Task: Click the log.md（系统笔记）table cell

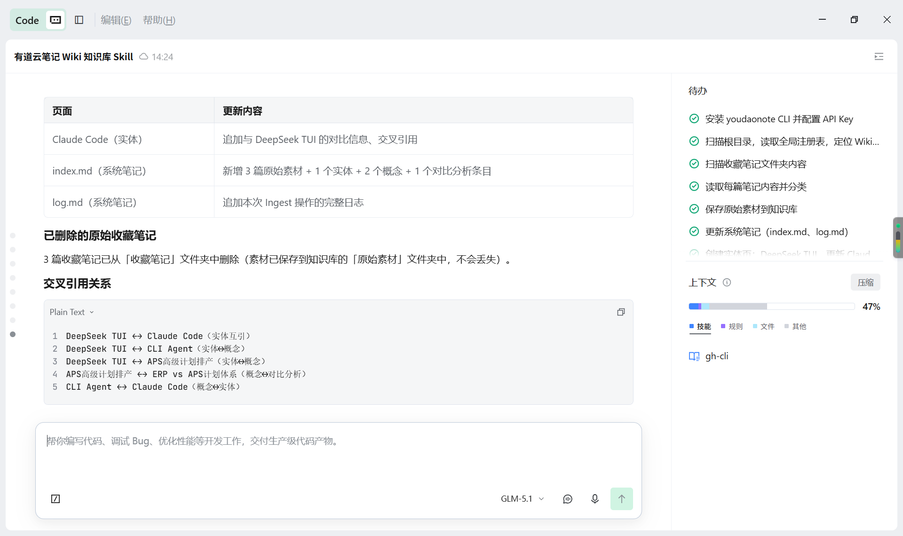Action: pos(129,202)
